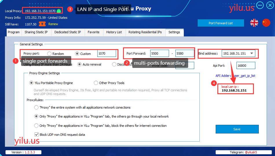Open the Dedicated Static IP tab

coord(68,32)
